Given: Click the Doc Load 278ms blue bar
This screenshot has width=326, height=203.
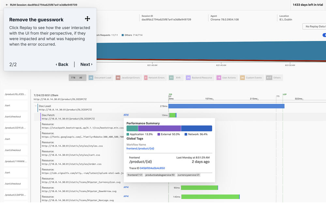Looking at the screenshot, I should click(x=226, y=106).
